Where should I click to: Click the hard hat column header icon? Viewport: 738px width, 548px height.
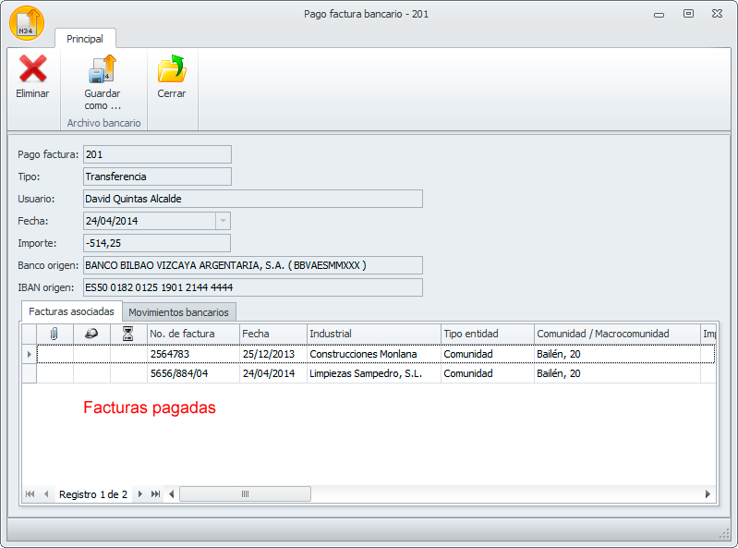(x=91, y=334)
